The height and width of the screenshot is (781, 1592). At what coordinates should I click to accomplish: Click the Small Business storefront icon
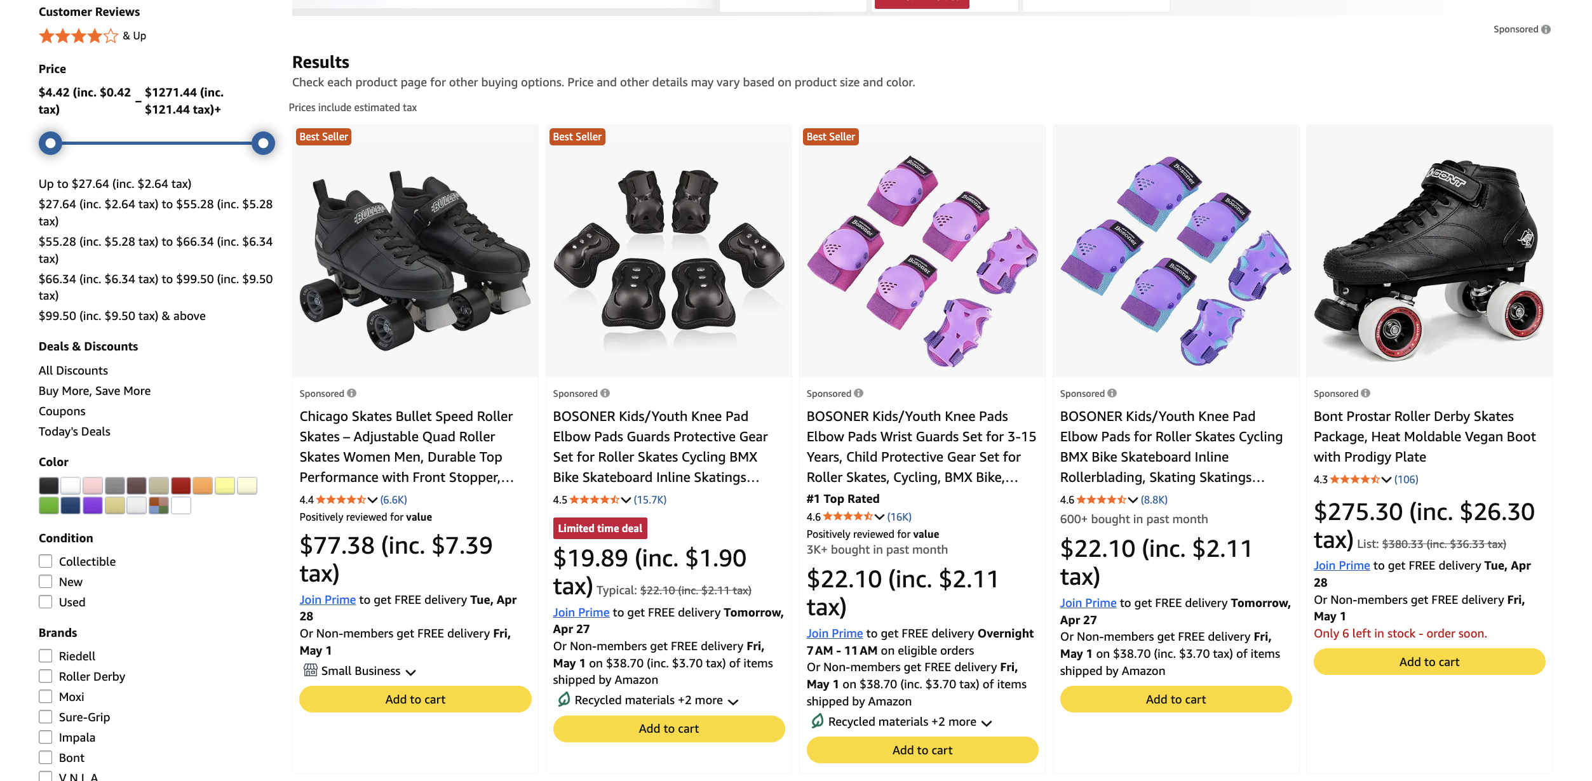click(310, 671)
